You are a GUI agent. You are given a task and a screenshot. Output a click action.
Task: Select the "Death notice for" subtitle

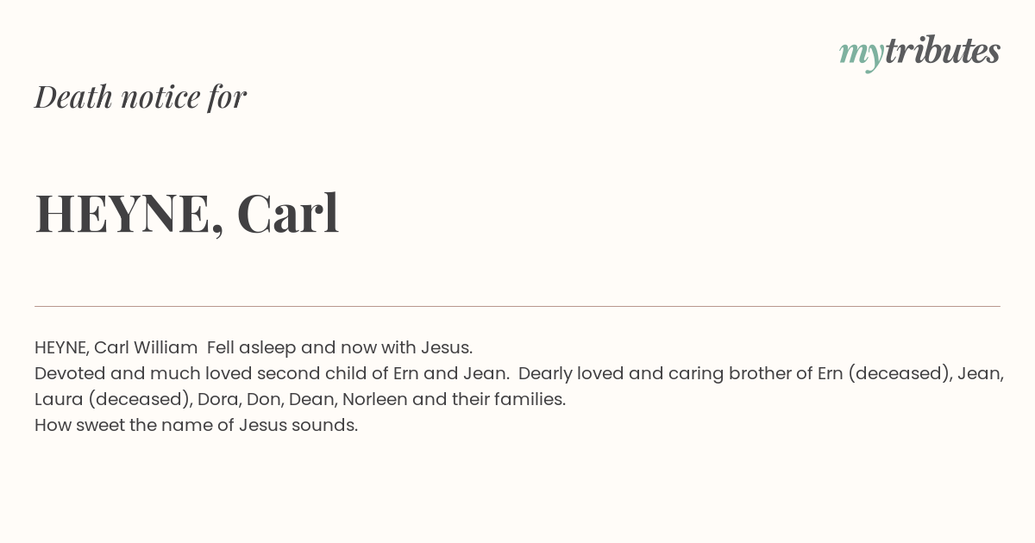tap(141, 97)
